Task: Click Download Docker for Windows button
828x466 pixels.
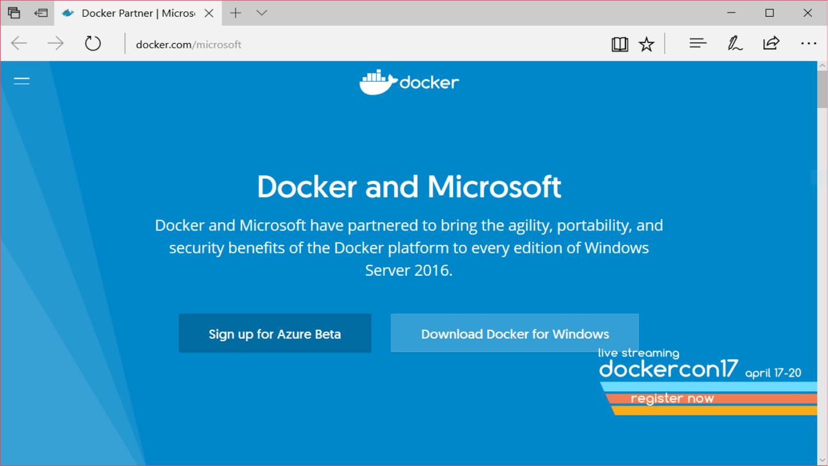Action: (x=514, y=333)
